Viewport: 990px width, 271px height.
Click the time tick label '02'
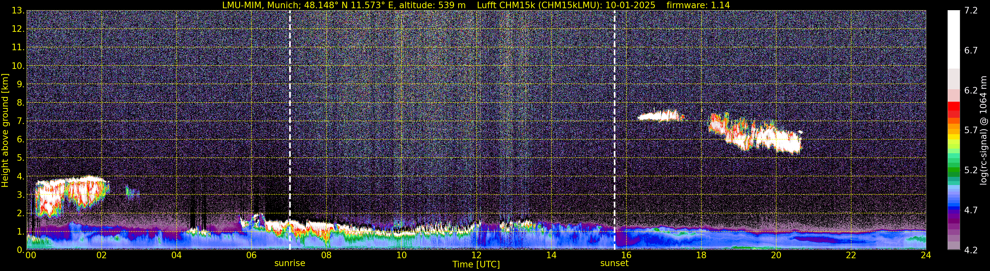(x=102, y=256)
